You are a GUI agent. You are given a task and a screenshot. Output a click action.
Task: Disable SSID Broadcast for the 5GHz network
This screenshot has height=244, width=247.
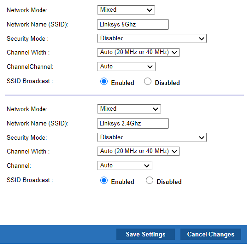coord(148,81)
